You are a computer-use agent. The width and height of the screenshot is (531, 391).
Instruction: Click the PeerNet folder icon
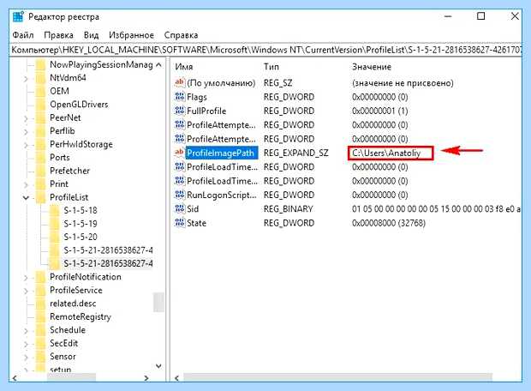[x=40, y=117]
